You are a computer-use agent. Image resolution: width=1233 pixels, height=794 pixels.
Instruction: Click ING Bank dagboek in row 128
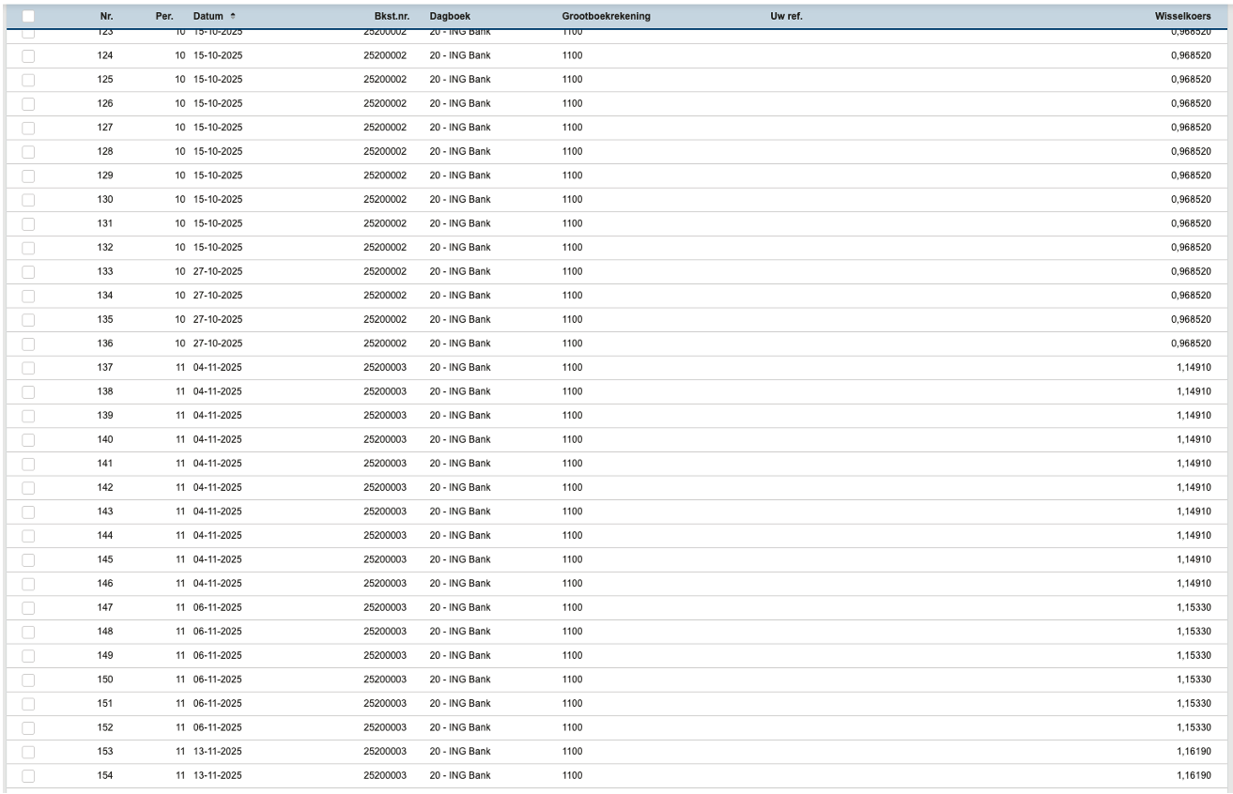click(459, 151)
